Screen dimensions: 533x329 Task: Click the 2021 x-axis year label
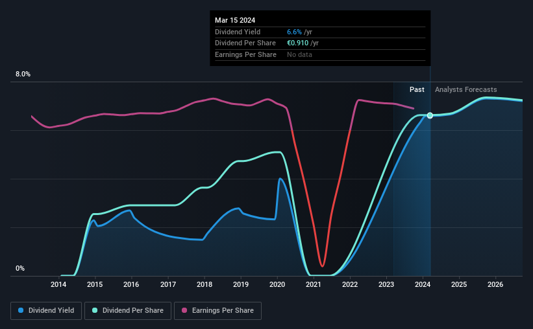point(314,284)
